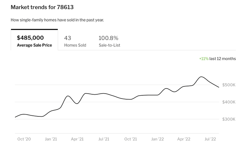
Task: Select the Apr '22 date label
Action: [184, 139]
